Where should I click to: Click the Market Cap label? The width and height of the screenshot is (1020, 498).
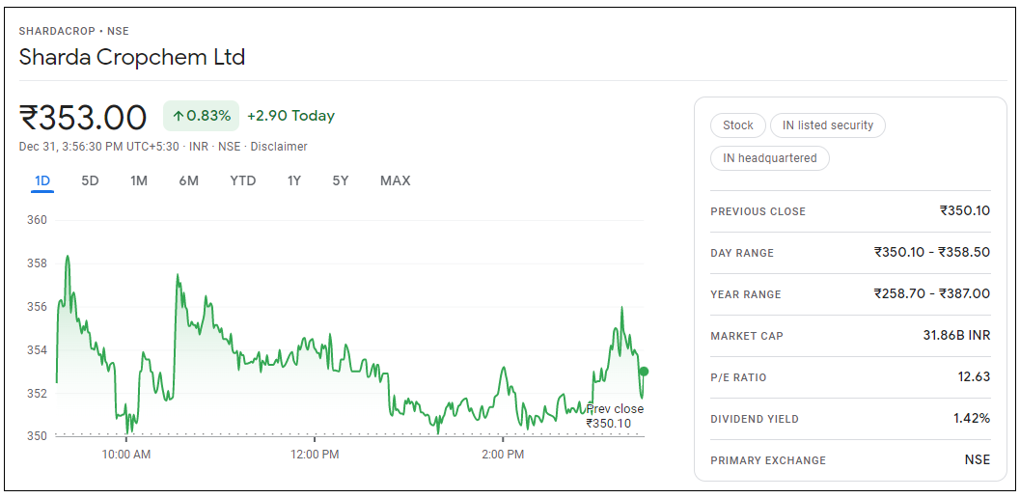[747, 337]
